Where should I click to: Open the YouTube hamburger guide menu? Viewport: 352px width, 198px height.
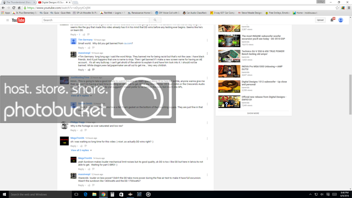tap(8, 20)
